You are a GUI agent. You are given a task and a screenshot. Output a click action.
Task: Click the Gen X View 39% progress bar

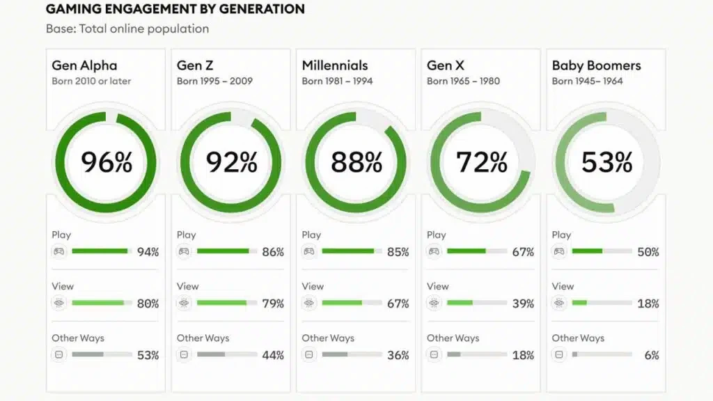coord(477,303)
